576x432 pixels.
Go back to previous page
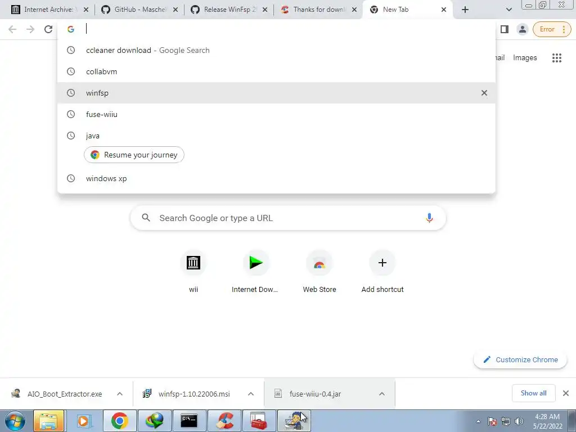(x=12, y=29)
